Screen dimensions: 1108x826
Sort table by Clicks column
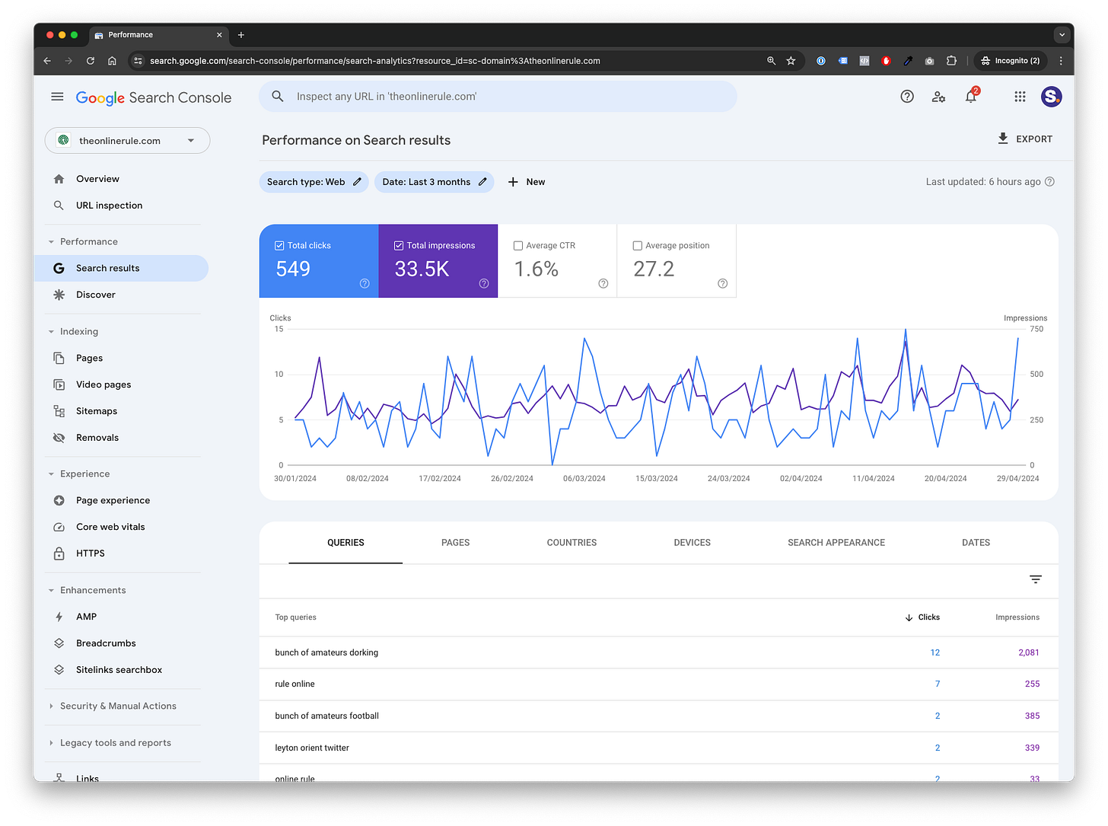click(x=922, y=617)
